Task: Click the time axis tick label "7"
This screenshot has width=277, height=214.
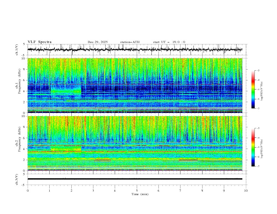Action: coord(180,191)
